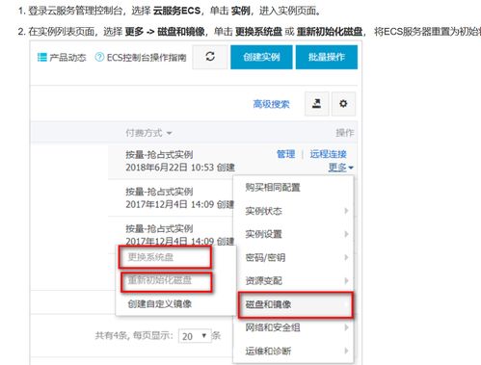481x365 pixels.
Task: Select 磁盘和镜像 menu item
Action: pyautogui.click(x=295, y=304)
